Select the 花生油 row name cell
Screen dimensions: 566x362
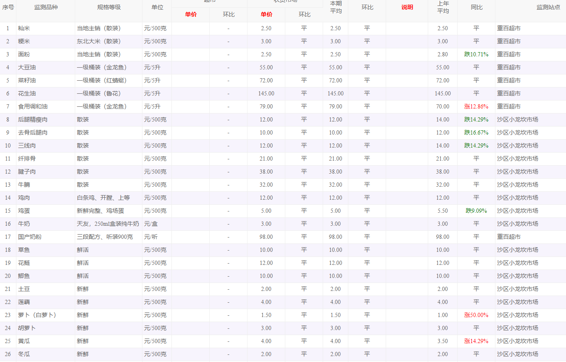[x=27, y=94]
